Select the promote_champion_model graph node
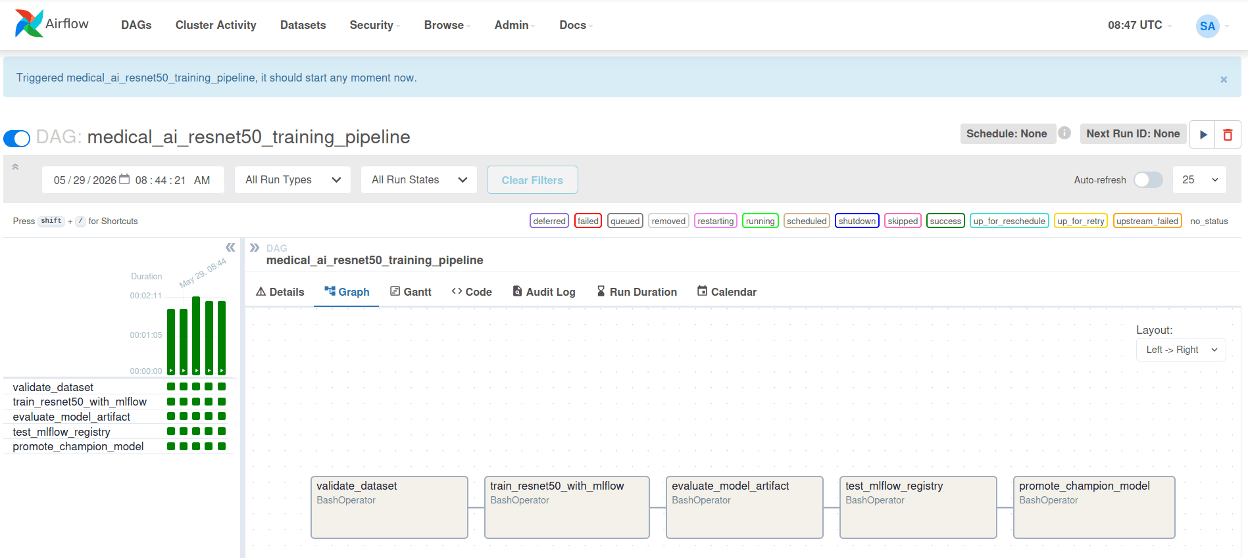The image size is (1248, 558). pos(1094,507)
